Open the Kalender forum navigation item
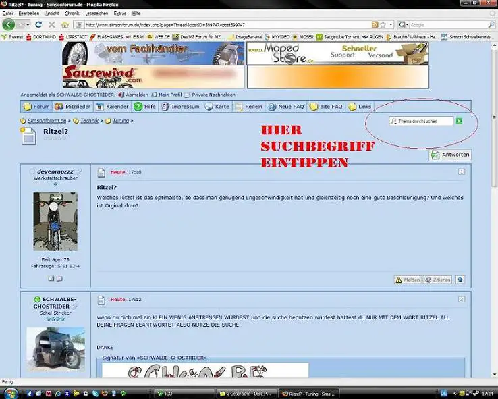The height and width of the screenshot is (399, 498). (x=112, y=107)
